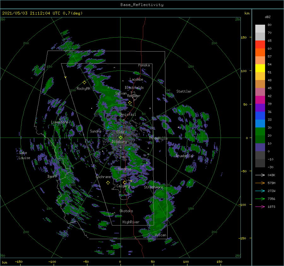Screen dimensions: 284x266
Task: Click the timestamp 2021/05/03 21:12:04 UTC
Action: click(31, 13)
